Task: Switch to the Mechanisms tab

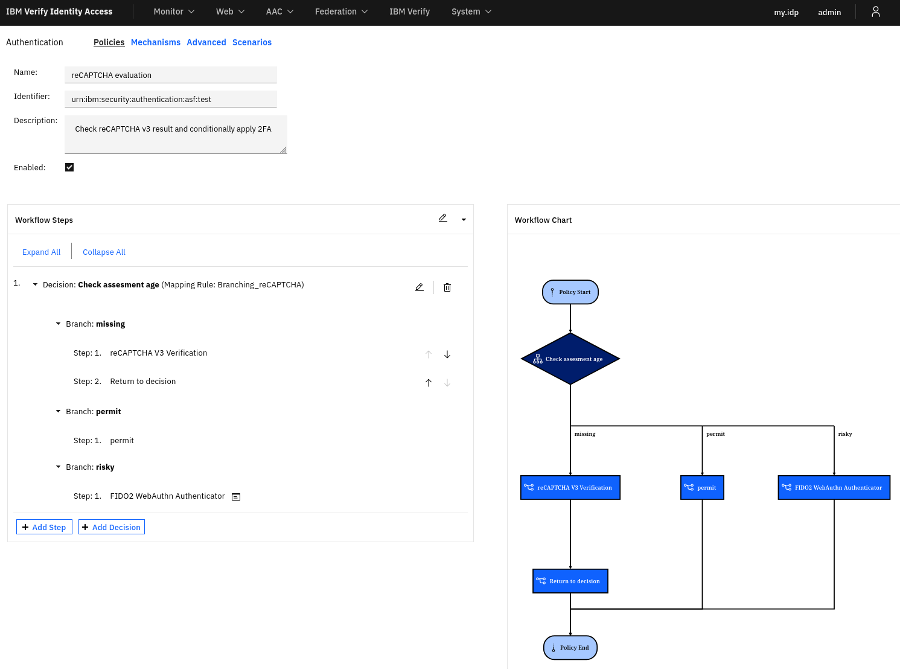Action: pyautogui.click(x=156, y=42)
